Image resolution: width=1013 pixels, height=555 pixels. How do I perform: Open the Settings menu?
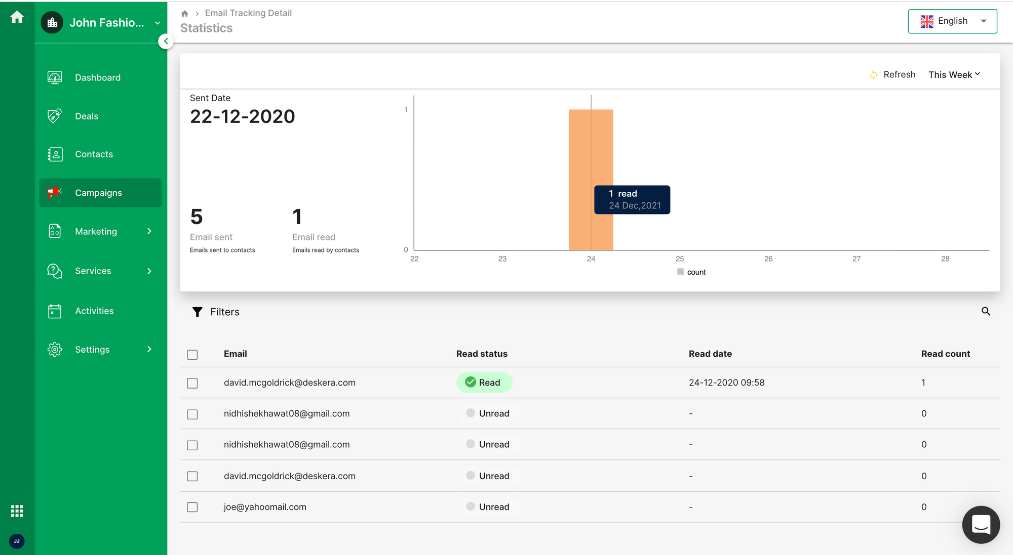click(101, 349)
